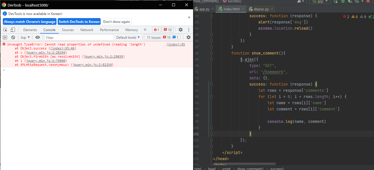
Task: Open the Sources tab in DevTools
Action: pyautogui.click(x=68, y=30)
